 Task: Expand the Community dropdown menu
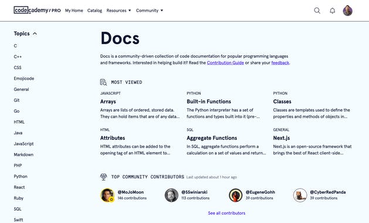coord(150,11)
